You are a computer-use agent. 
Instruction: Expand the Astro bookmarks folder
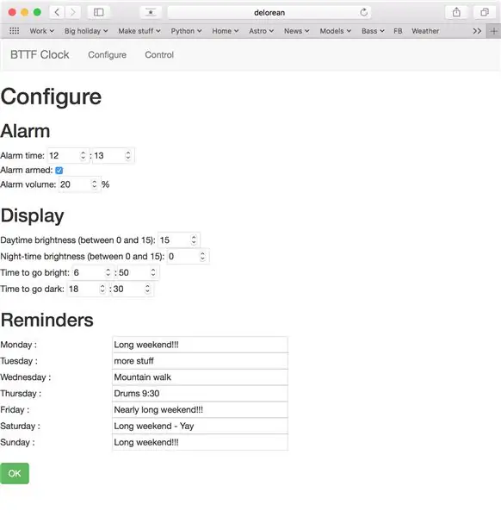(261, 31)
